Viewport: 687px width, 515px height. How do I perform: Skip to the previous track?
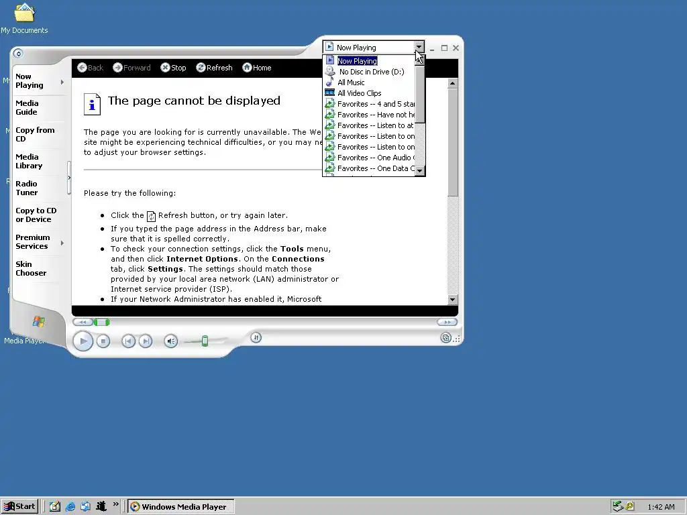pyautogui.click(x=128, y=341)
